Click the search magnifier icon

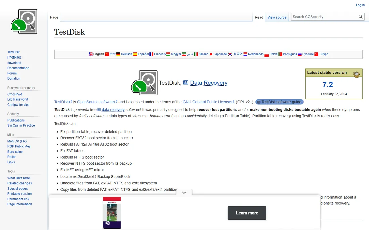[360, 17]
